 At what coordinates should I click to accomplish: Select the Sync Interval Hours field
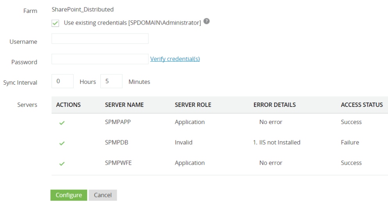(63, 81)
